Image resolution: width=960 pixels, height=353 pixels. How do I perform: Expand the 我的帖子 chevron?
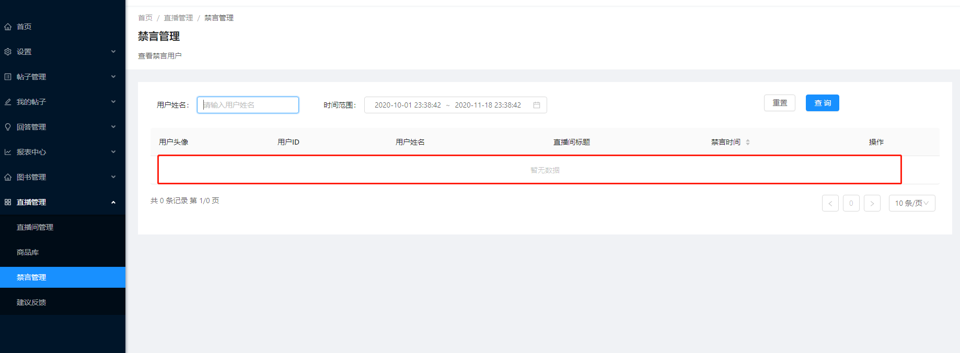(113, 102)
